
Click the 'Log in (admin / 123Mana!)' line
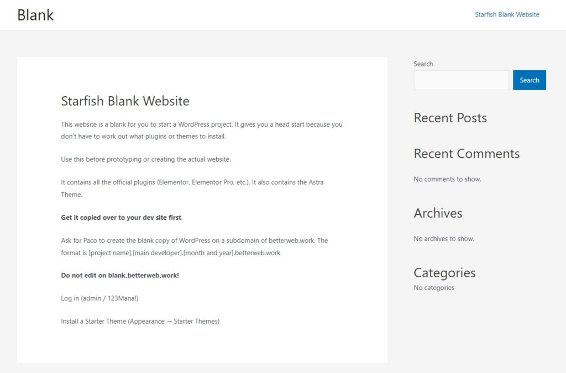(x=99, y=298)
